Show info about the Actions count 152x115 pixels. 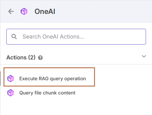pos(40,58)
